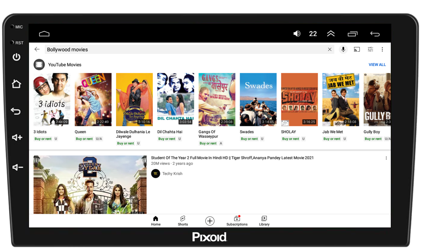Viewport: 421px width, 250px height.
Task: Tap the status bar back arrow
Action: pyautogui.click(x=375, y=34)
